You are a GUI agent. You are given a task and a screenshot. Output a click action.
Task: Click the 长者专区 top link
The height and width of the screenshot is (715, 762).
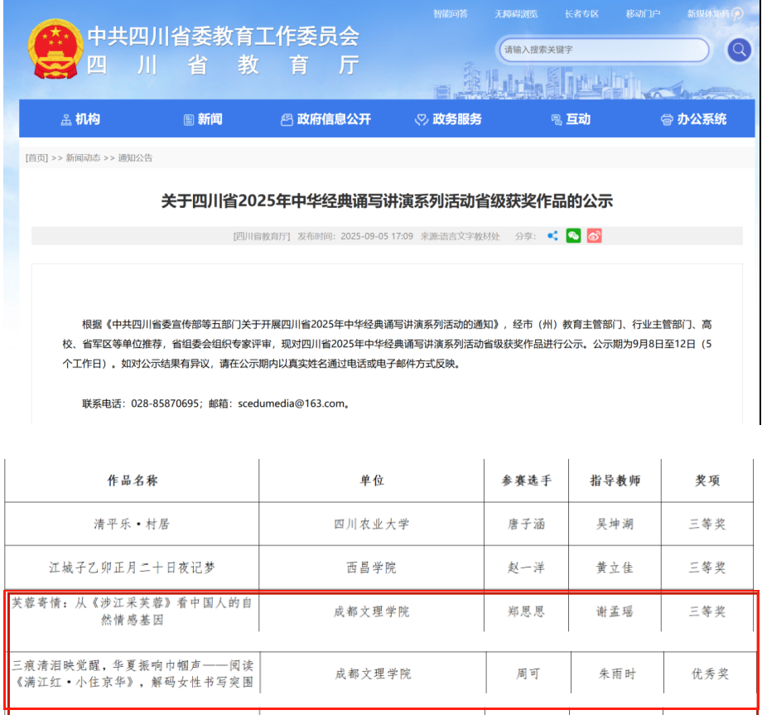point(581,13)
